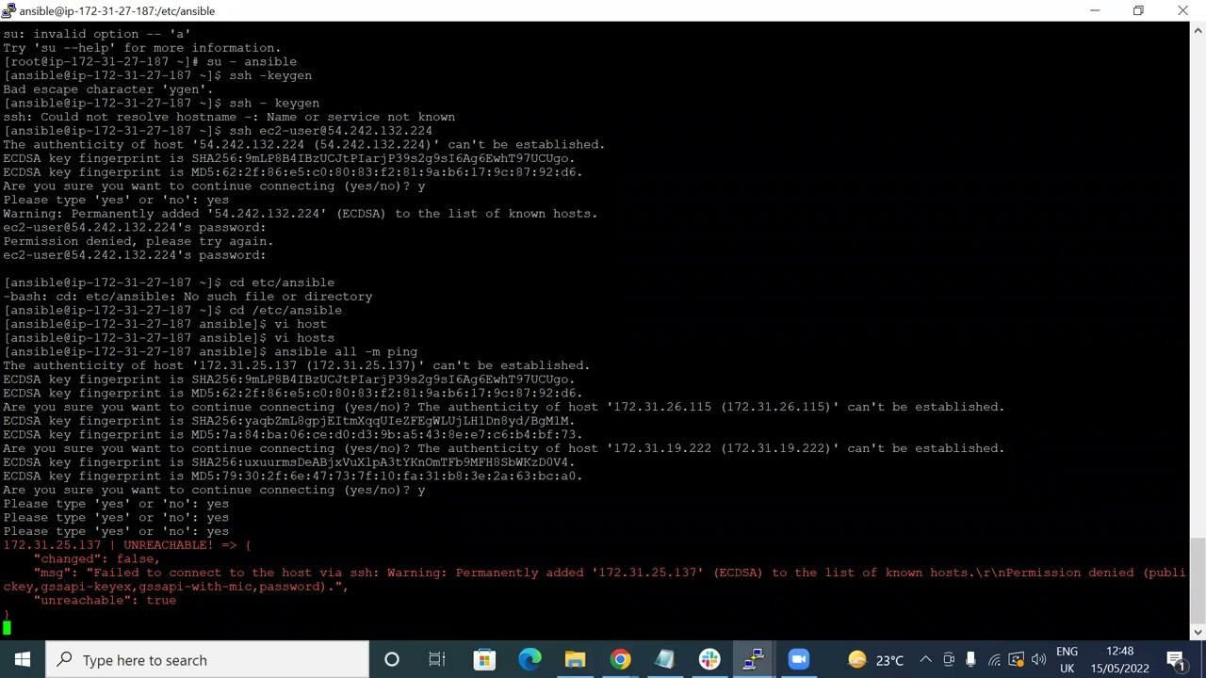This screenshot has width=1206, height=678.
Task: Switch the ENG UK input language
Action: tap(1067, 660)
